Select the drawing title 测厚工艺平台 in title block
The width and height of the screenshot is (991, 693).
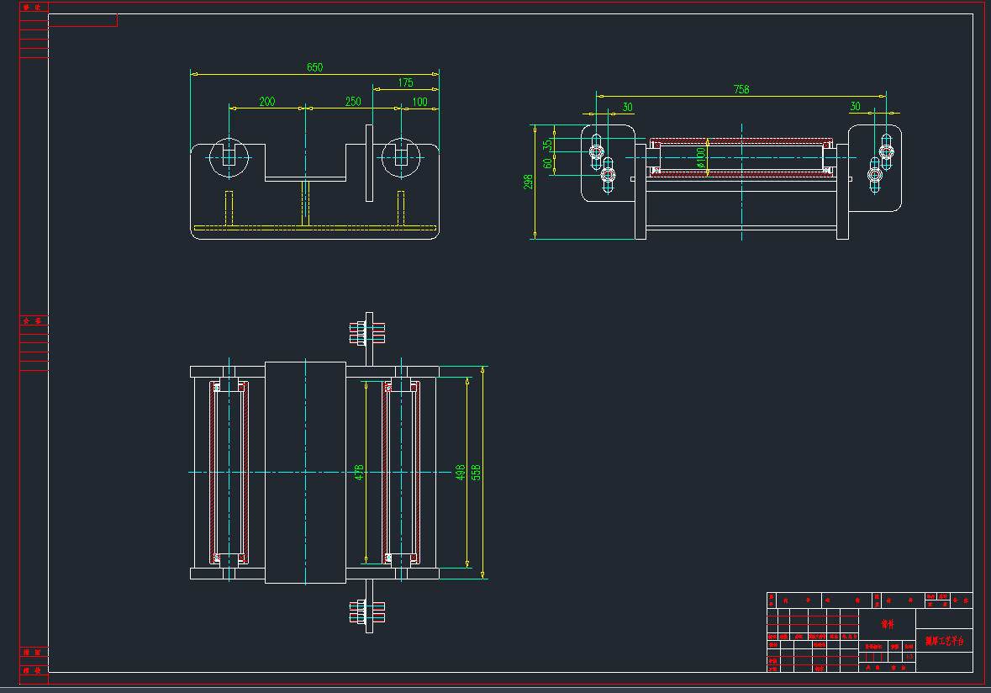[945, 640]
